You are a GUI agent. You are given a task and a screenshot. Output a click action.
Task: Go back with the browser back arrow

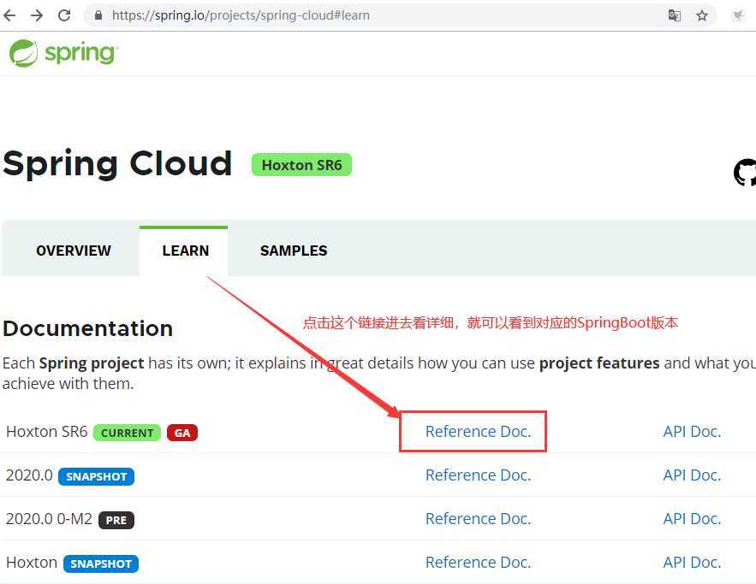(x=9, y=15)
